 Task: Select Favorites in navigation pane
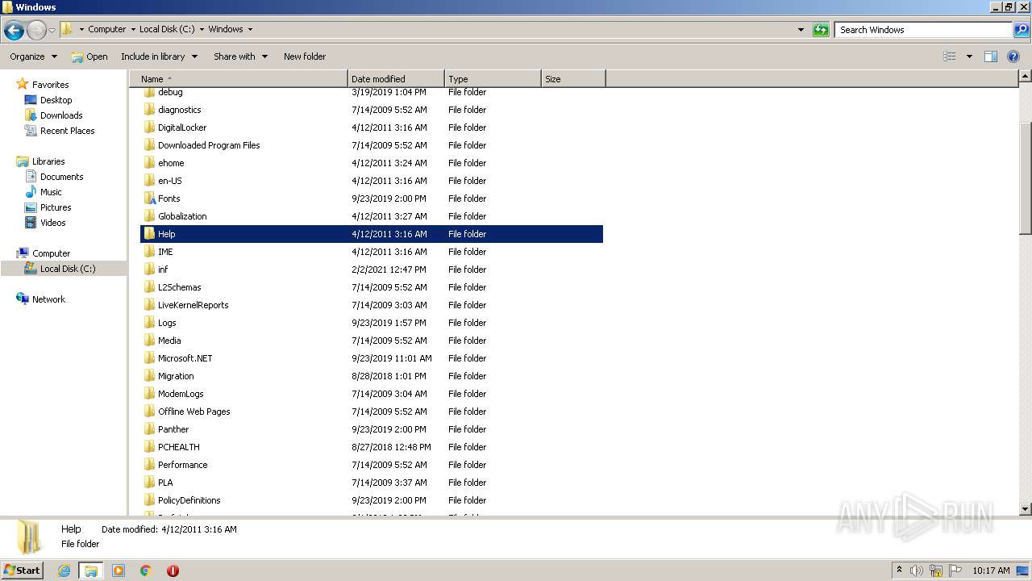pos(50,85)
